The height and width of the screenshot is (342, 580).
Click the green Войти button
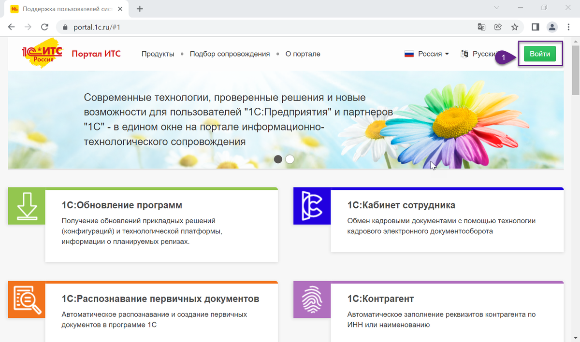click(540, 54)
